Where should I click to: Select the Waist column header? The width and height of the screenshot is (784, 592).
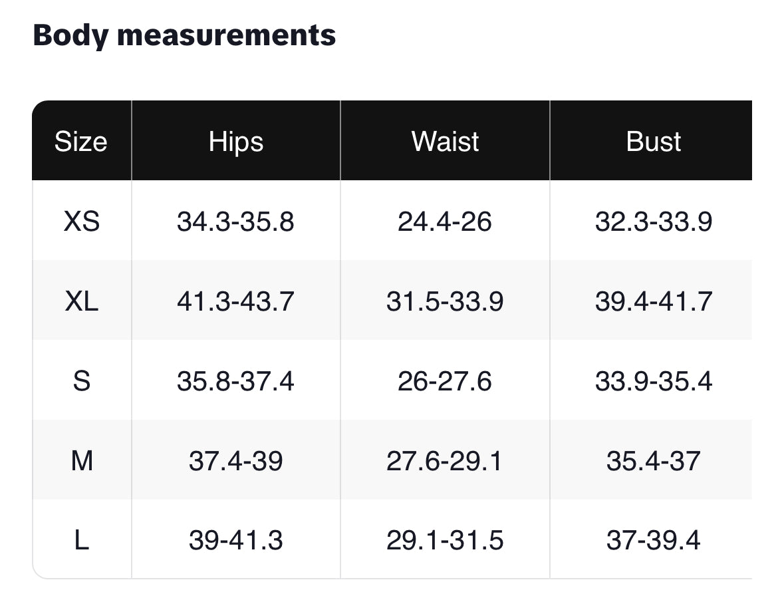tap(445, 142)
